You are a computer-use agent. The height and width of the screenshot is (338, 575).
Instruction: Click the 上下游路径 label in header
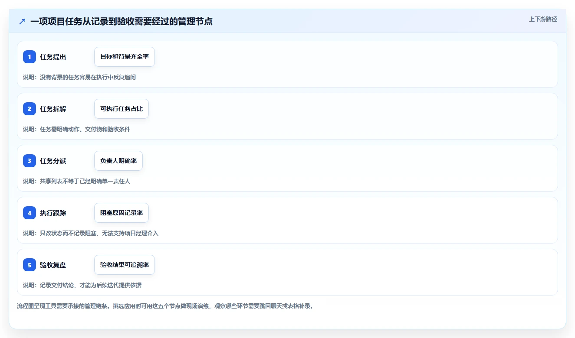coord(543,19)
